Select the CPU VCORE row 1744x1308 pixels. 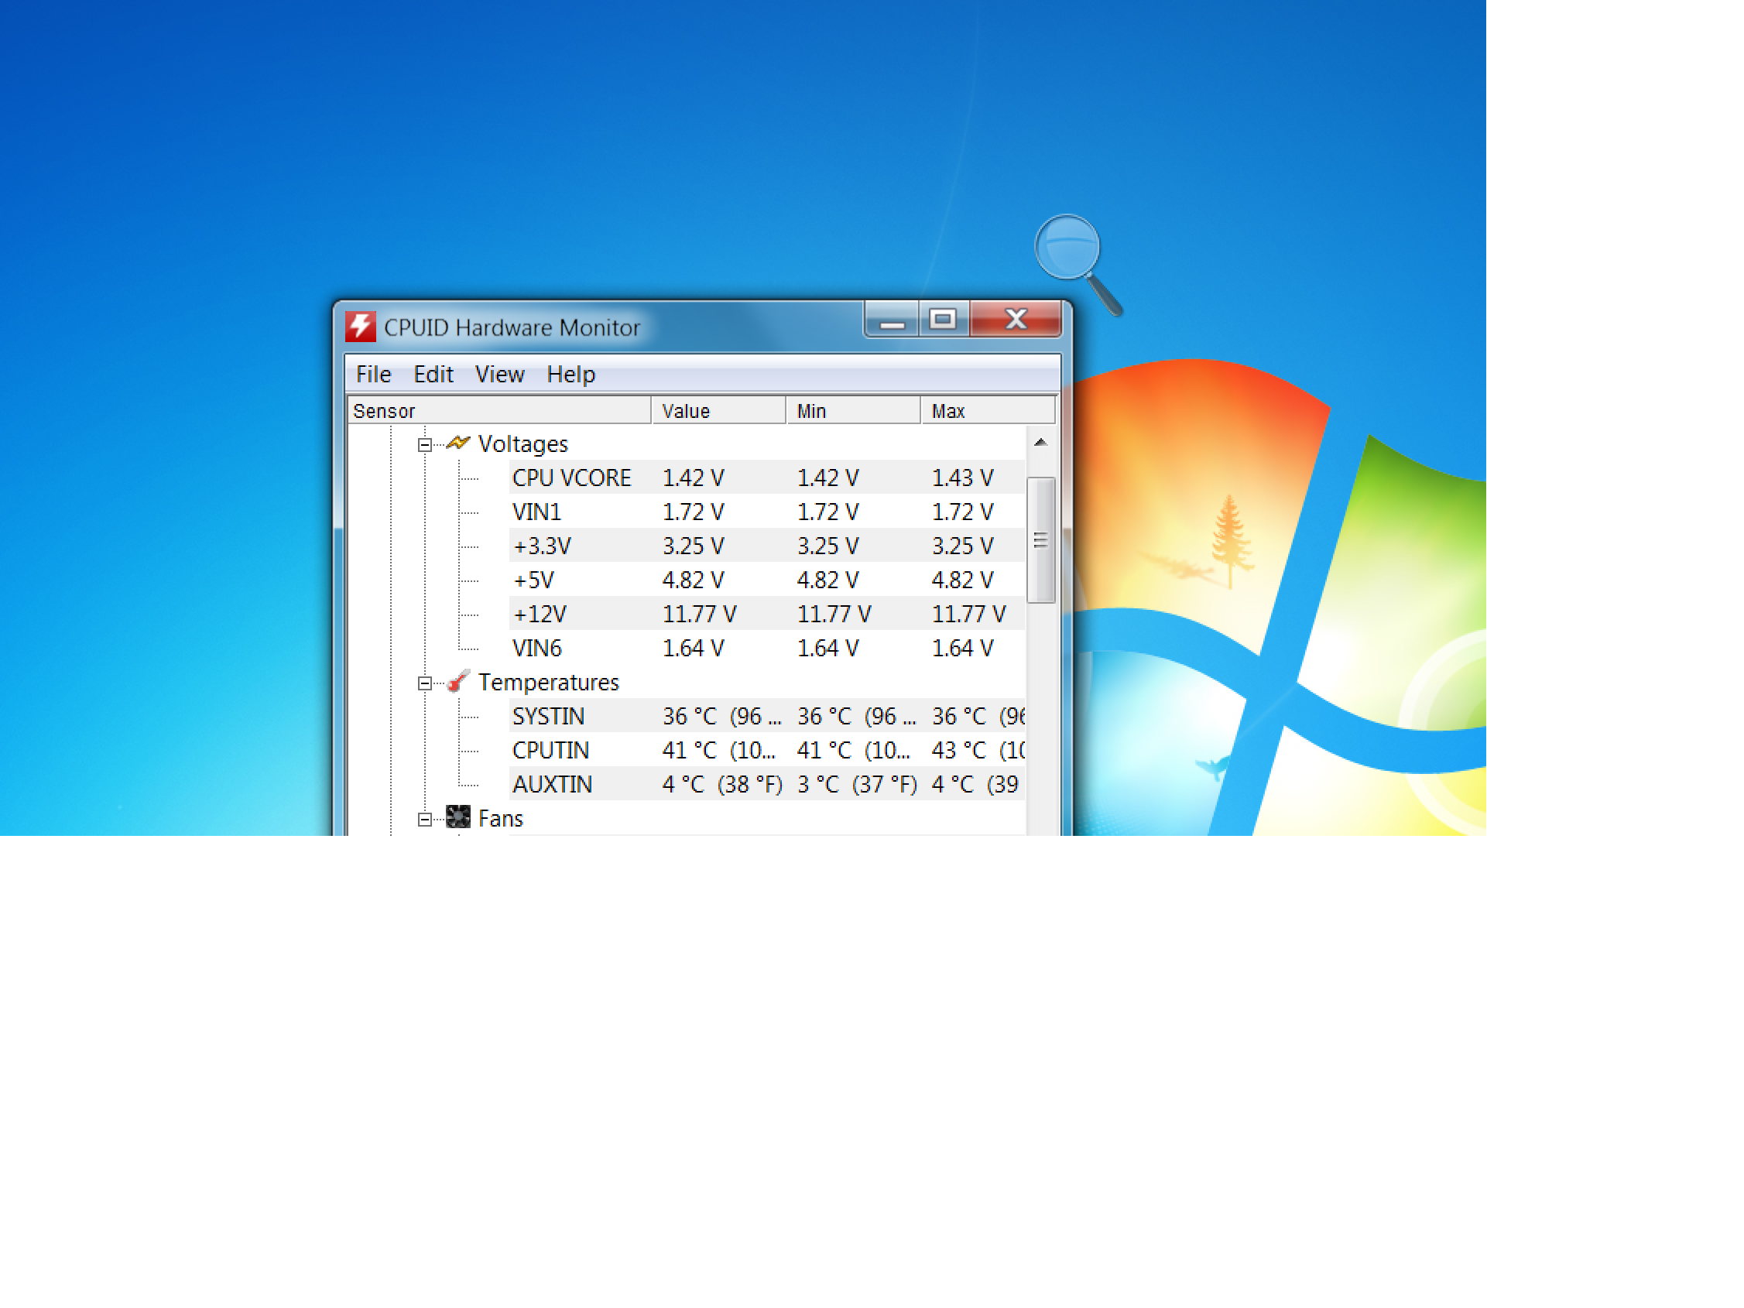(766, 477)
